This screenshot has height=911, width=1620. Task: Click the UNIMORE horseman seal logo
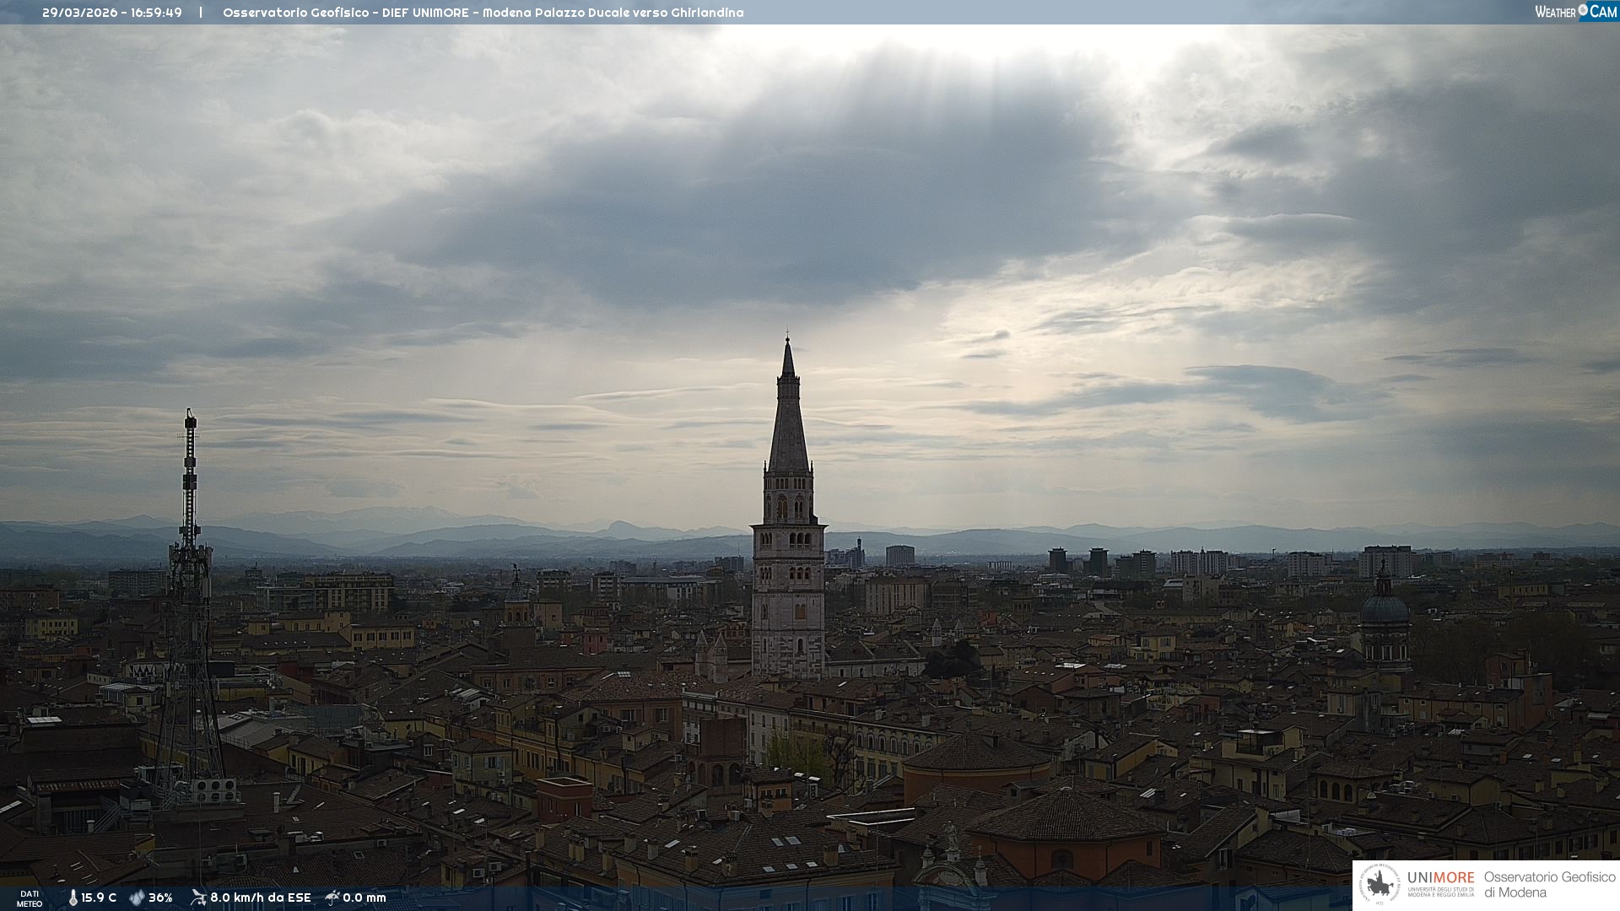pos(1380,885)
